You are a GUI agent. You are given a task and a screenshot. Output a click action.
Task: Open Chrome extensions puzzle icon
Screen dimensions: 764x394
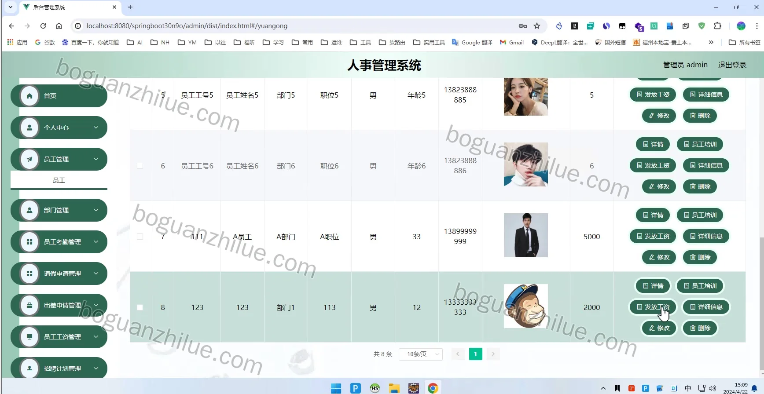[717, 26]
